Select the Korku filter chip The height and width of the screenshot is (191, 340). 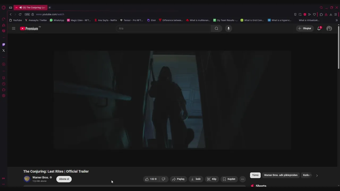coord(307,175)
